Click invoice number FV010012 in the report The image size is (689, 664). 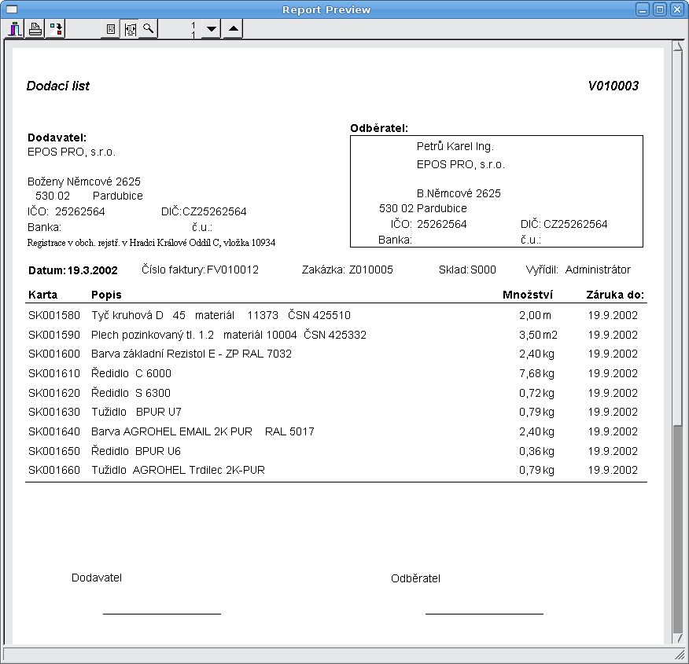tap(232, 270)
